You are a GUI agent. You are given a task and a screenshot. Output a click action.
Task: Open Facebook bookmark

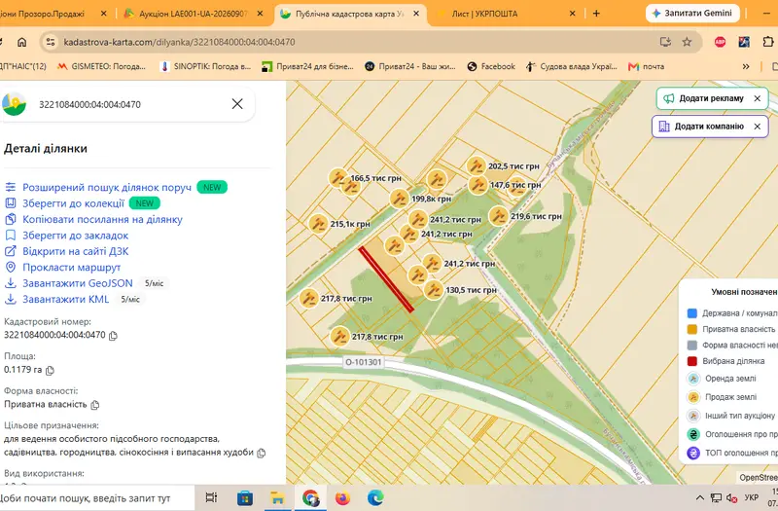491,66
